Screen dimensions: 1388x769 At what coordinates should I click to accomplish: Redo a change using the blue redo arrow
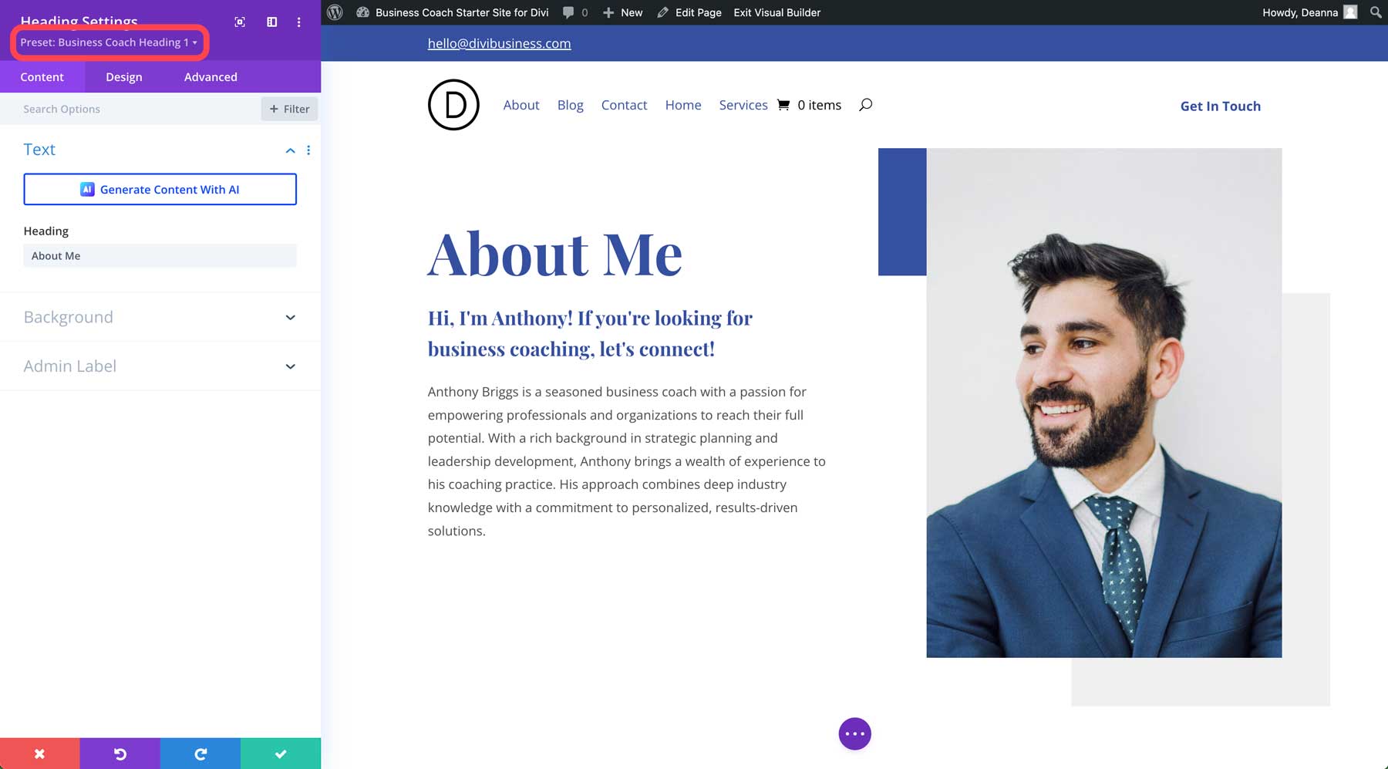point(200,754)
